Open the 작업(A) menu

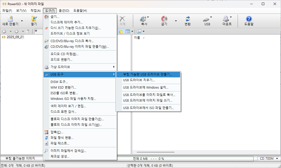(x=35, y=11)
